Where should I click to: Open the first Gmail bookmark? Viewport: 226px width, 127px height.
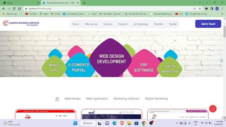click(x=56, y=14)
